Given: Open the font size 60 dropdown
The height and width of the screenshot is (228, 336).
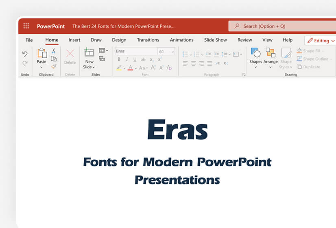Looking at the screenshot, I should pyautogui.click(x=172, y=52).
